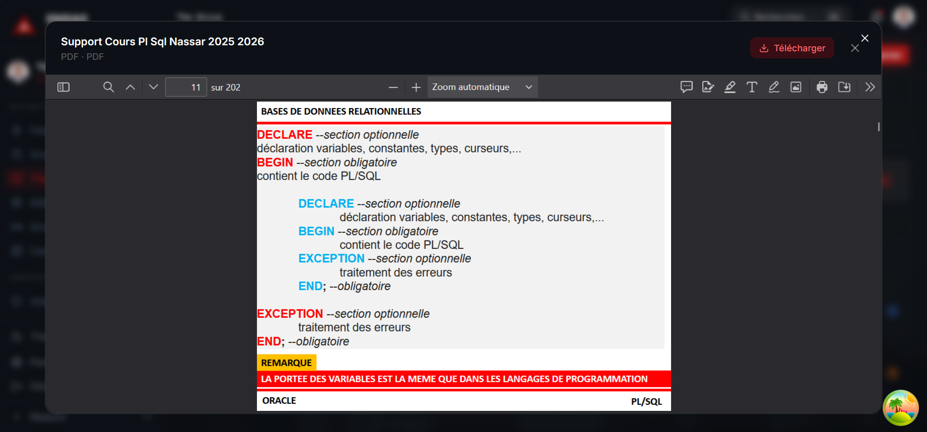927x432 pixels.
Task: Go to previous page arrow
Action: pyautogui.click(x=130, y=87)
